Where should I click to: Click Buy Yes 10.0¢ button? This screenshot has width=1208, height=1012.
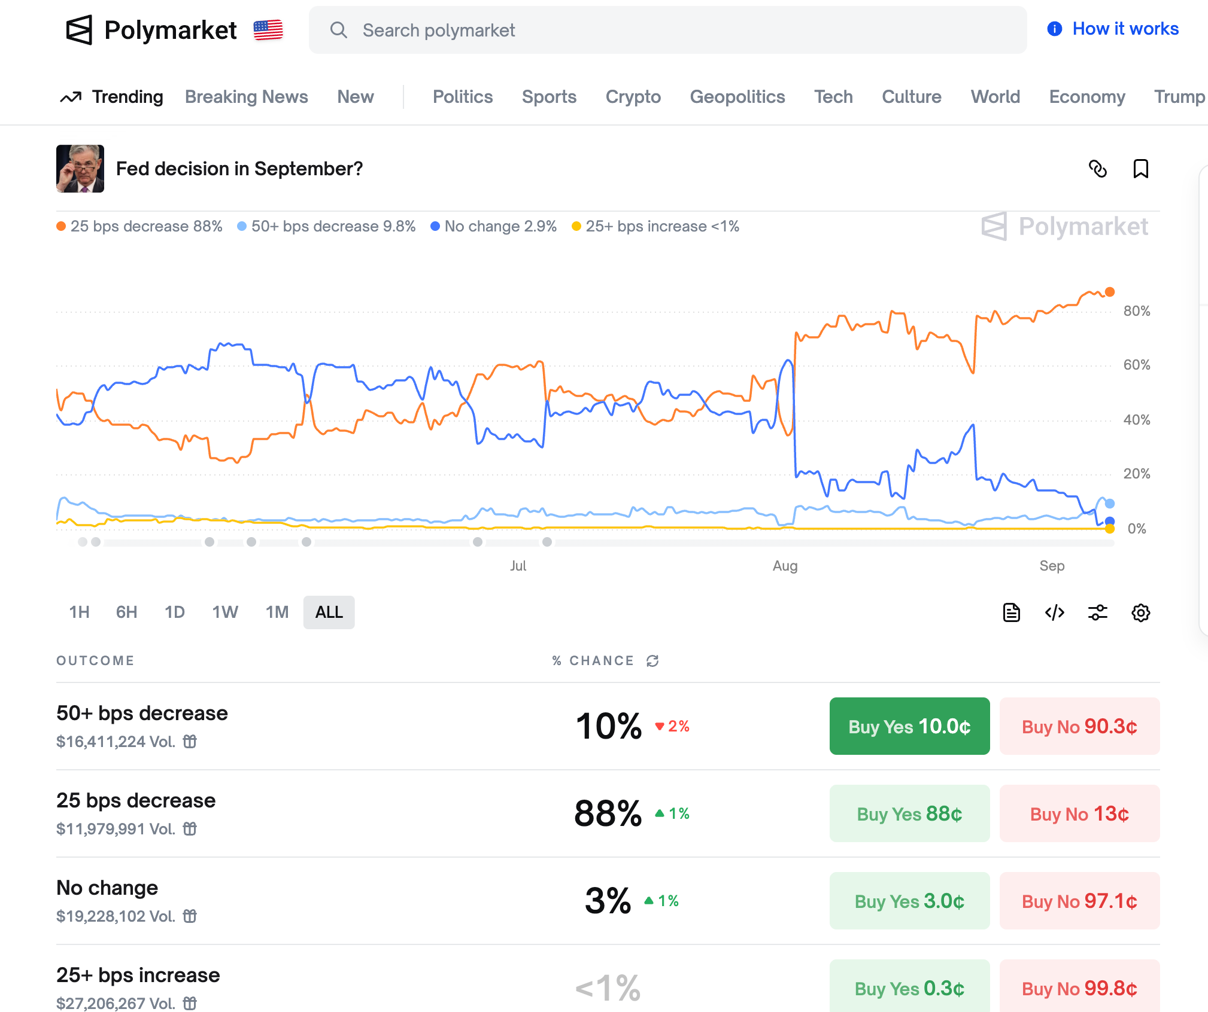(910, 726)
